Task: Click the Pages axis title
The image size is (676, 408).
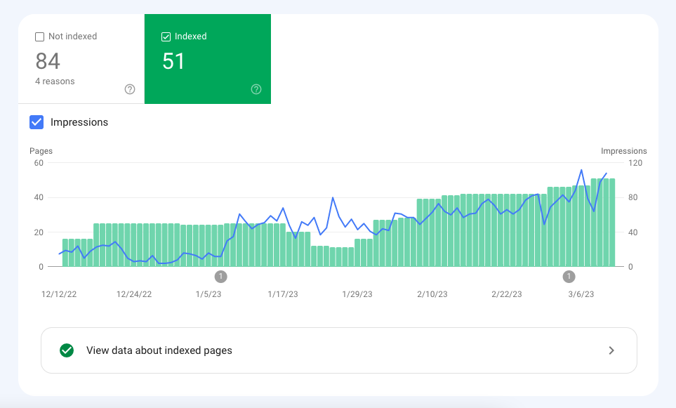Action: pos(41,151)
